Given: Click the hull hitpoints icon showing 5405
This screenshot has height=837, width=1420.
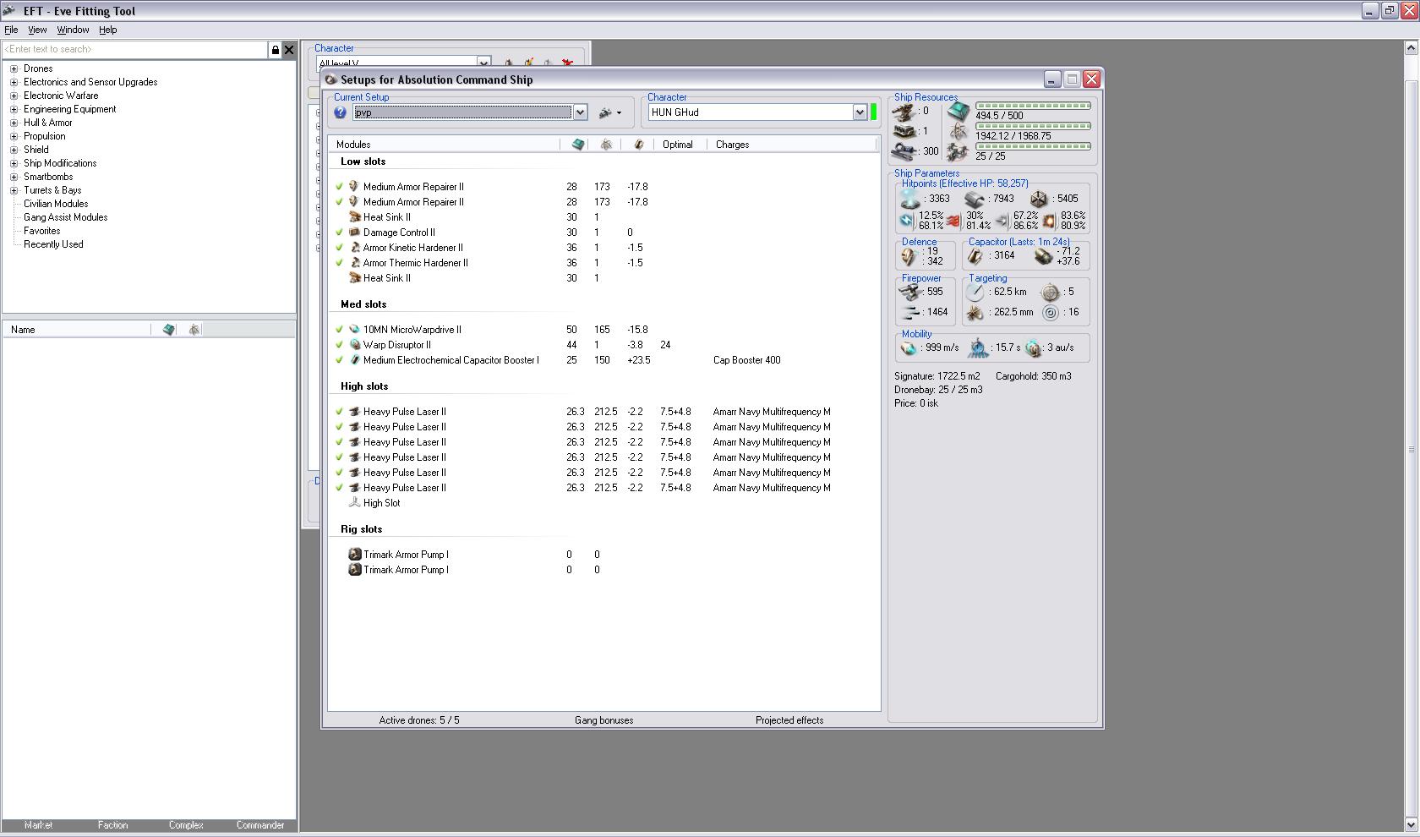Looking at the screenshot, I should [1039, 200].
